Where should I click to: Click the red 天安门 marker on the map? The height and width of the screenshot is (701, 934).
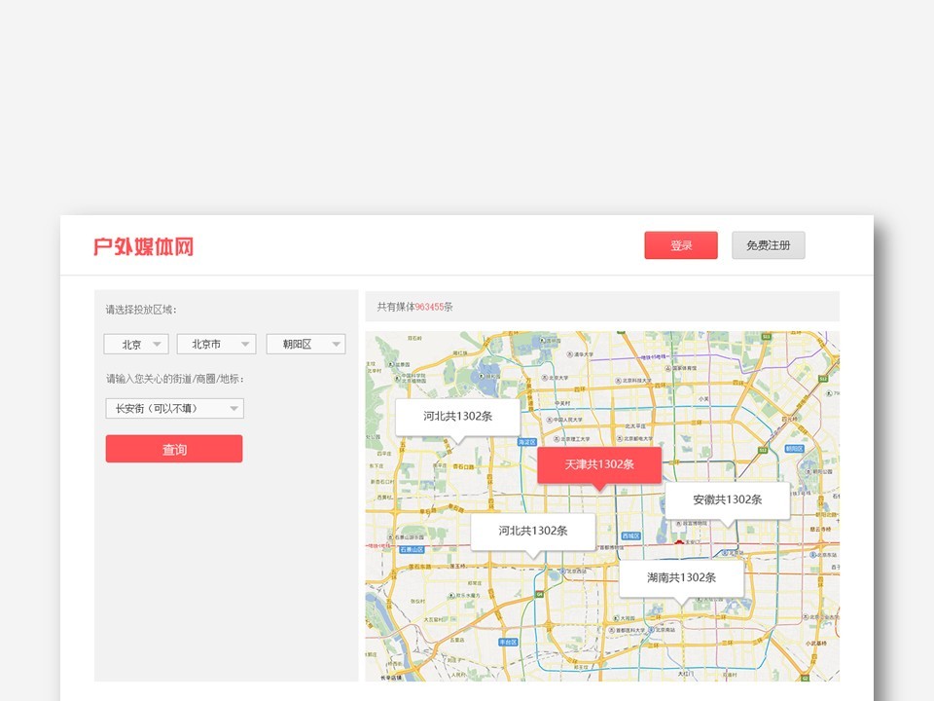tap(678, 542)
